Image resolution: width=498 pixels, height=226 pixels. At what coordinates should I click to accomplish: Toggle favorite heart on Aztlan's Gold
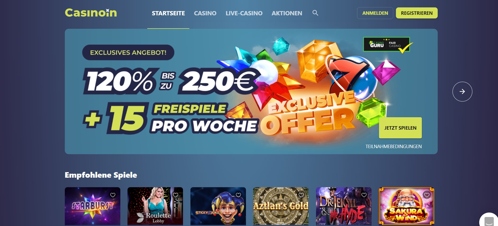tap(301, 195)
